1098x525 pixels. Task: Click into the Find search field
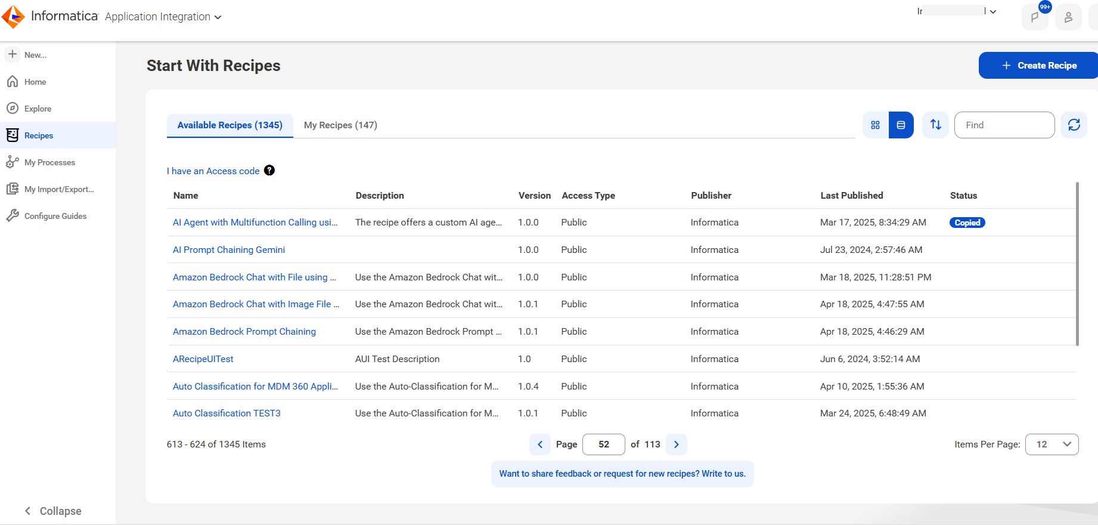(x=1004, y=125)
